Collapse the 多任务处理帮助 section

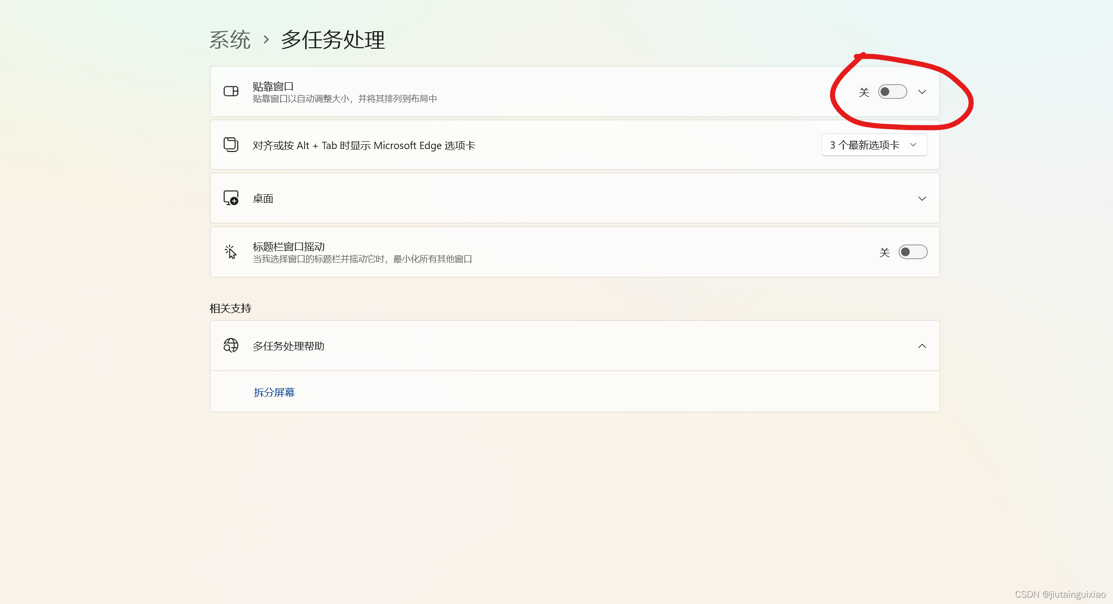922,346
